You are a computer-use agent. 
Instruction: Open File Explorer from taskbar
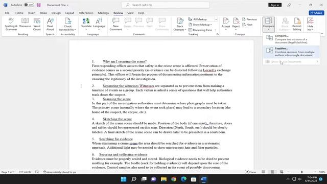pyautogui.click(x=163, y=179)
